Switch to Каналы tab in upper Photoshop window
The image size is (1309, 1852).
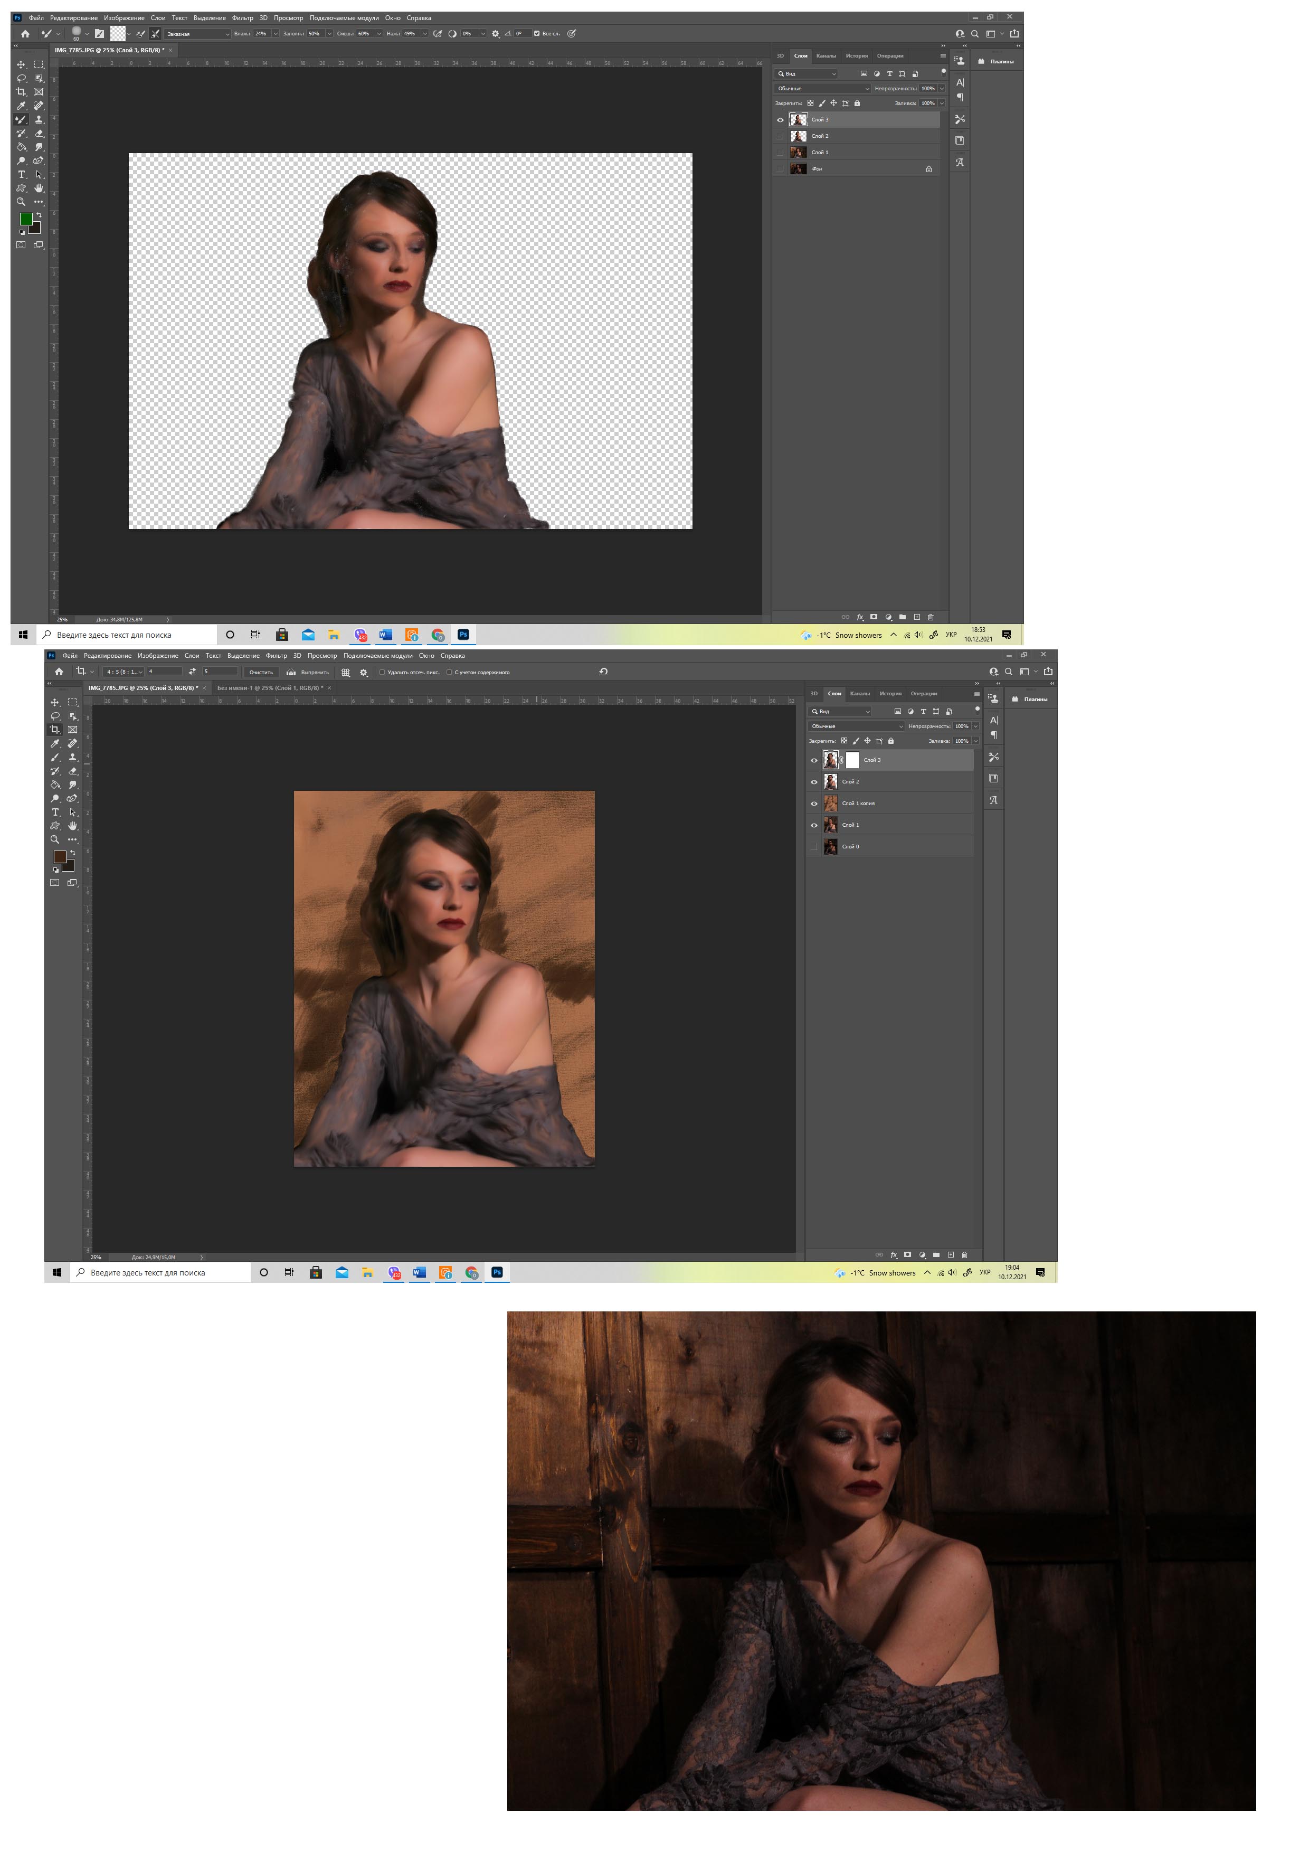[x=826, y=55]
